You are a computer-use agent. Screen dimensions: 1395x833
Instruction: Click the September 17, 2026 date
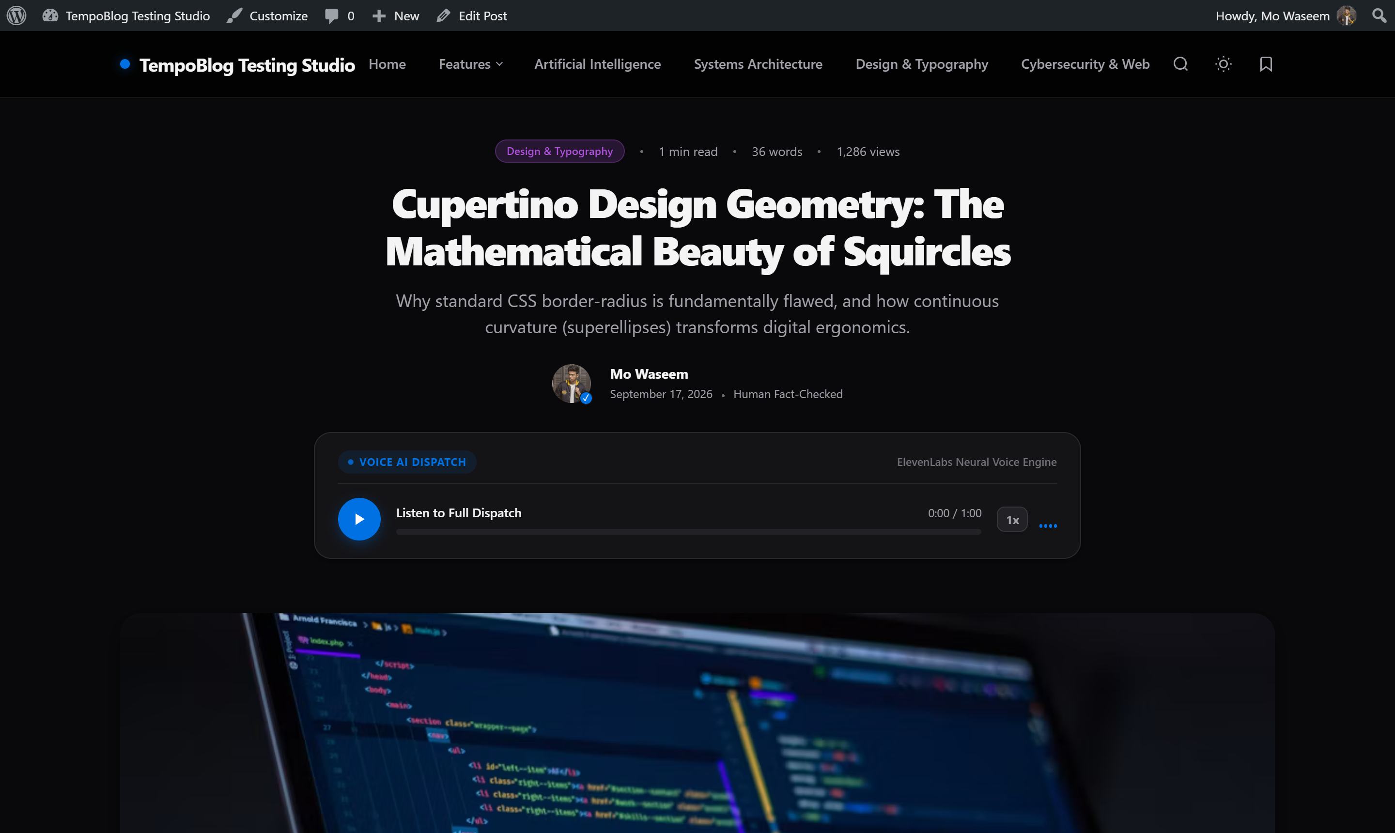pyautogui.click(x=661, y=394)
